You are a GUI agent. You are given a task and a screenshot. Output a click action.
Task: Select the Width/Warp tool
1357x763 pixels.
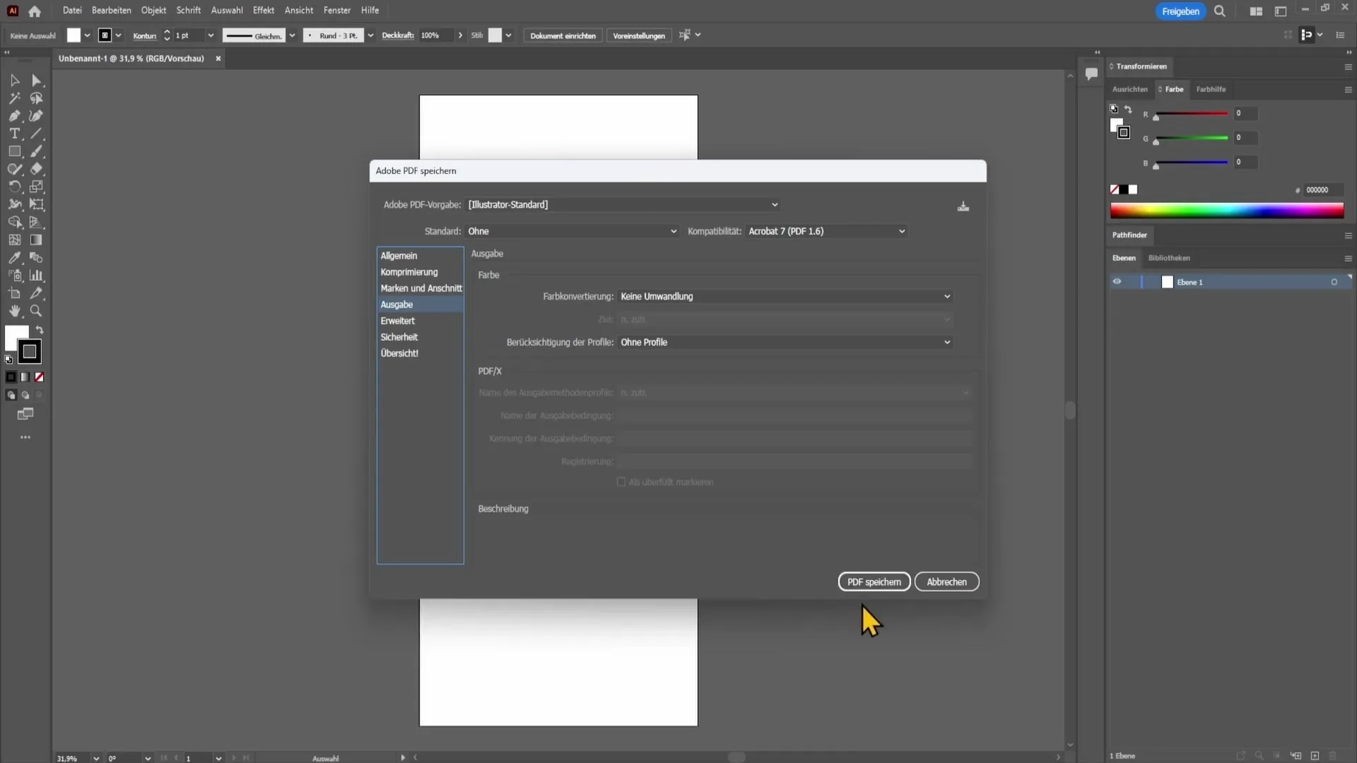15,204
